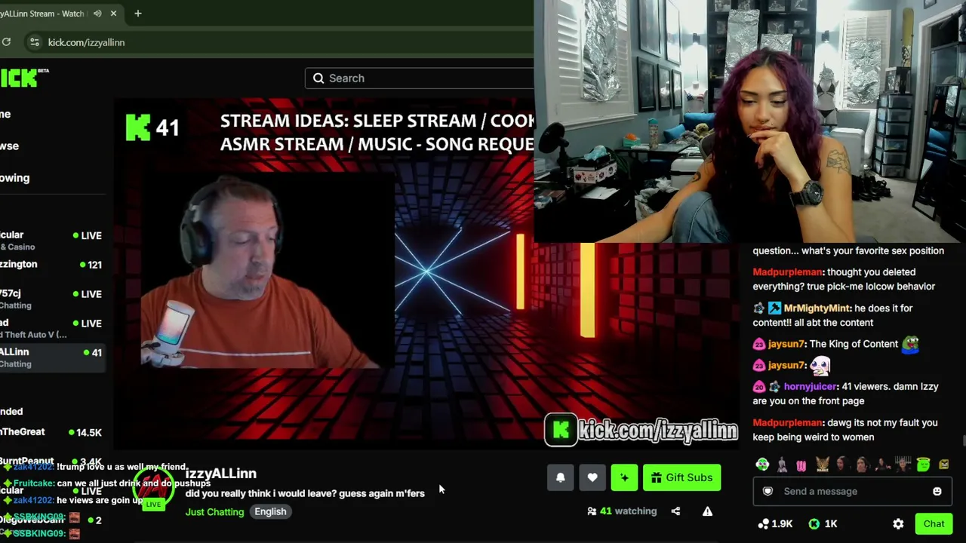Open chat settings gear
The width and height of the screenshot is (966, 543).
click(x=898, y=524)
